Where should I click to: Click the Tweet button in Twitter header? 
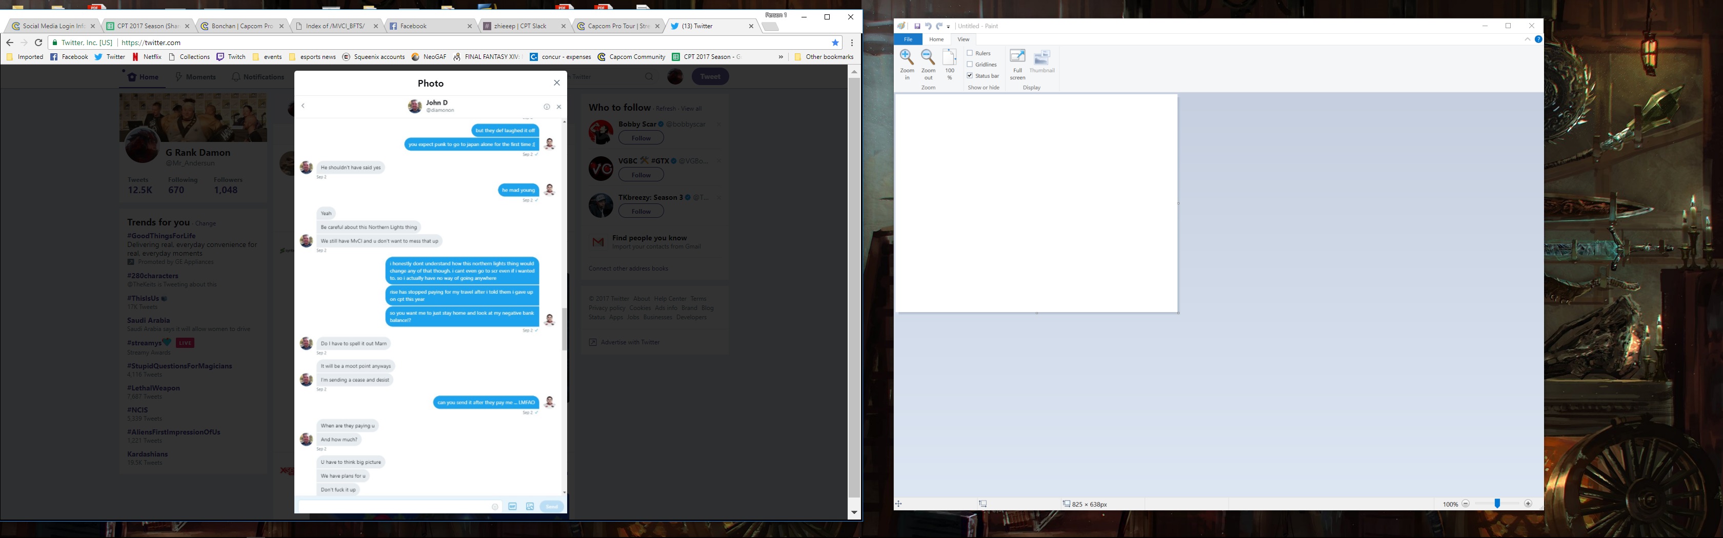pyautogui.click(x=710, y=77)
